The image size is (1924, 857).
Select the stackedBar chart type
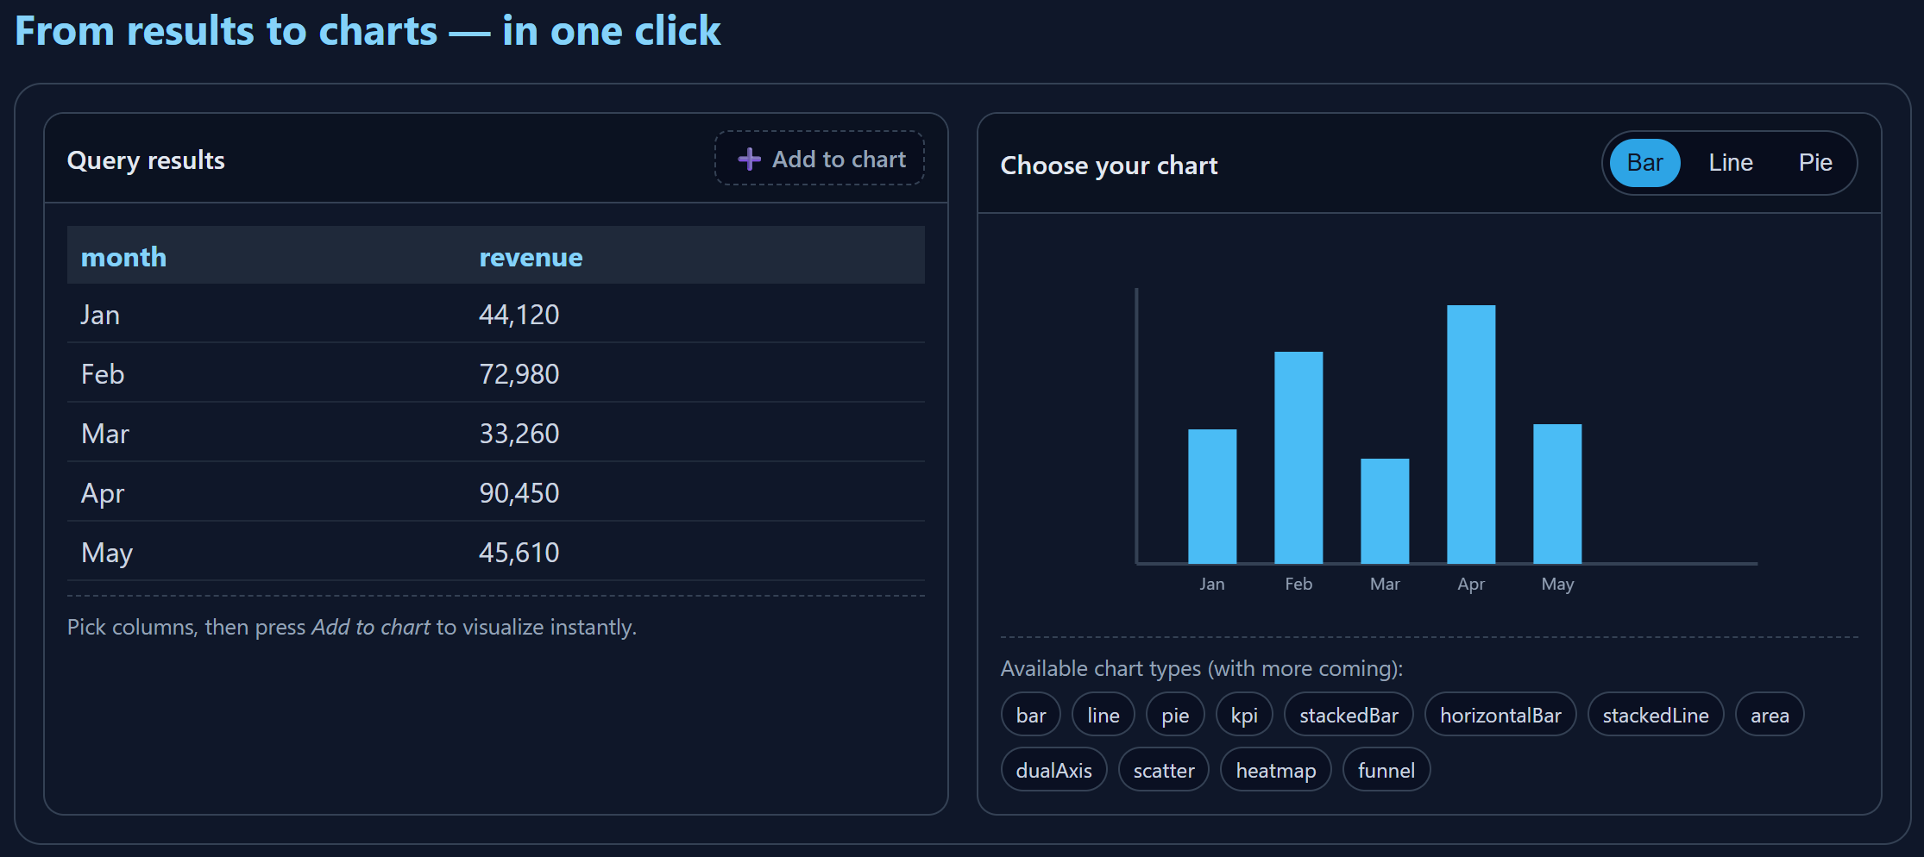point(1349,714)
